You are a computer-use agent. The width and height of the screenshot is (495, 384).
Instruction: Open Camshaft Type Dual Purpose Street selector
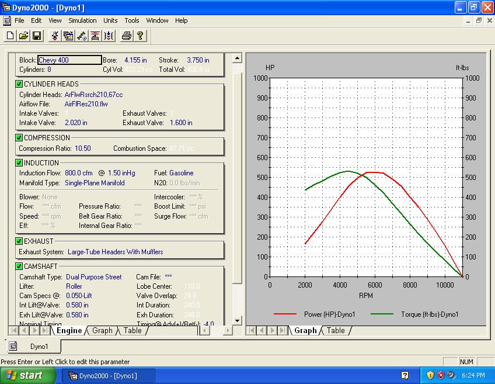(x=93, y=277)
